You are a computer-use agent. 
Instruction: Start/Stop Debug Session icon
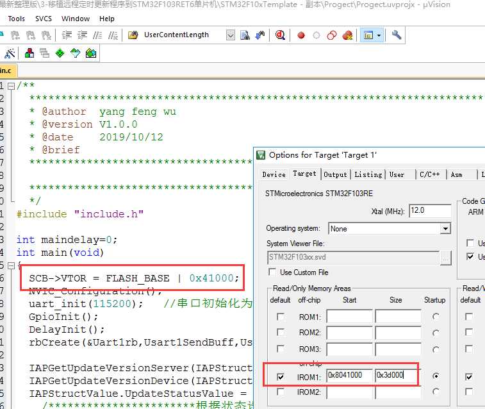coord(280,35)
